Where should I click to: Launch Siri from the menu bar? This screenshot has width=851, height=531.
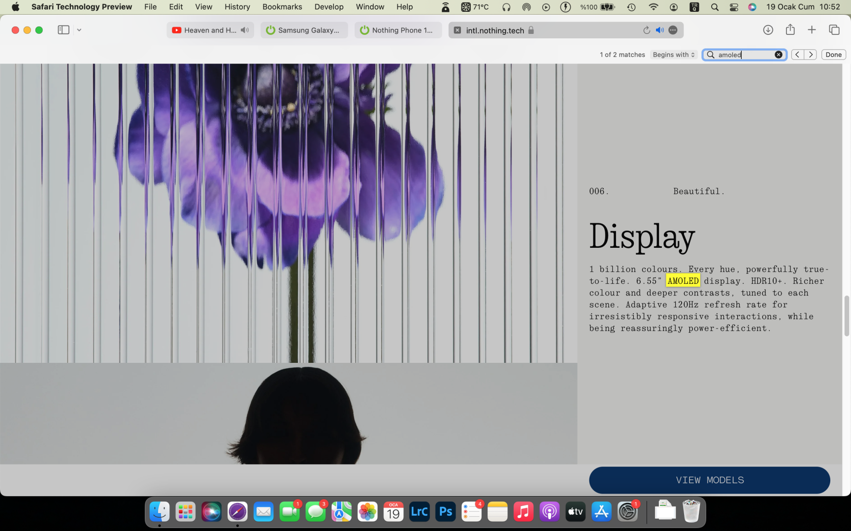752,7
